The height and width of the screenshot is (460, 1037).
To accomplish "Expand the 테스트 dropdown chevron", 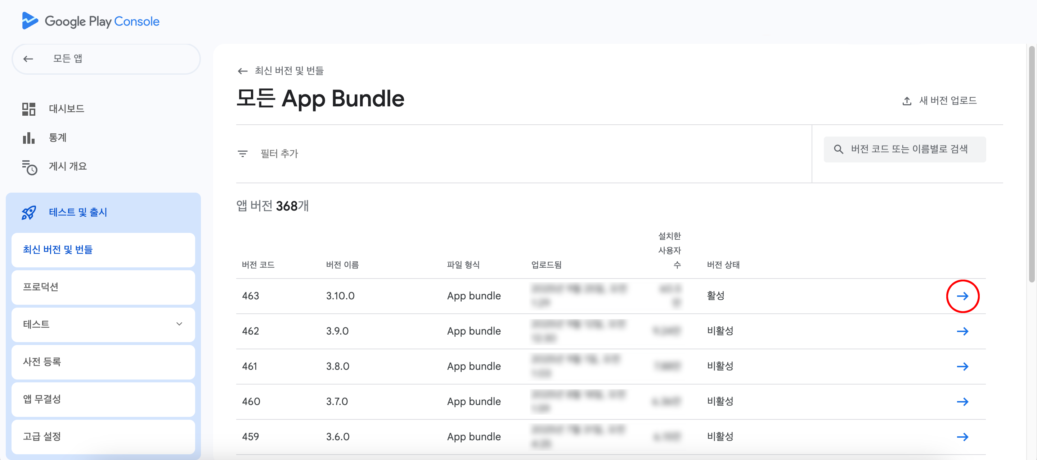I will click(x=179, y=324).
